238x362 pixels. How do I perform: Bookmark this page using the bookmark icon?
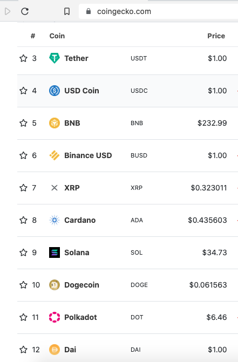(x=67, y=11)
